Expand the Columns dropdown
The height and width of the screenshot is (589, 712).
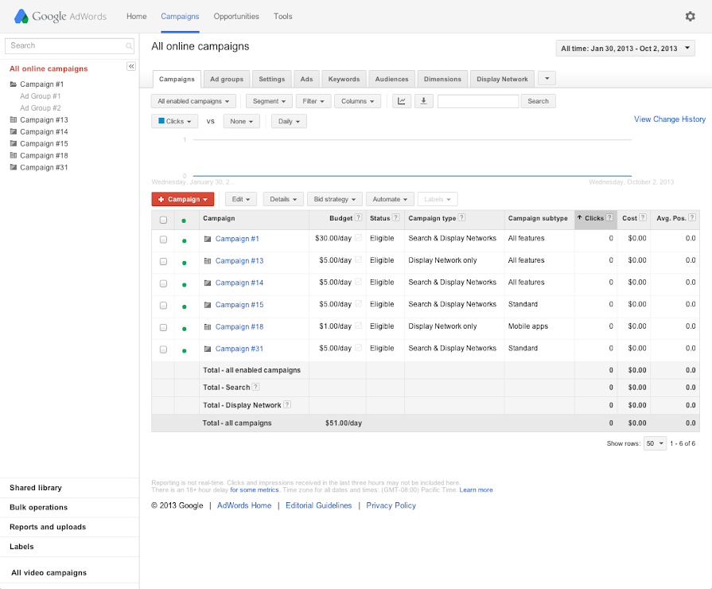coord(357,101)
